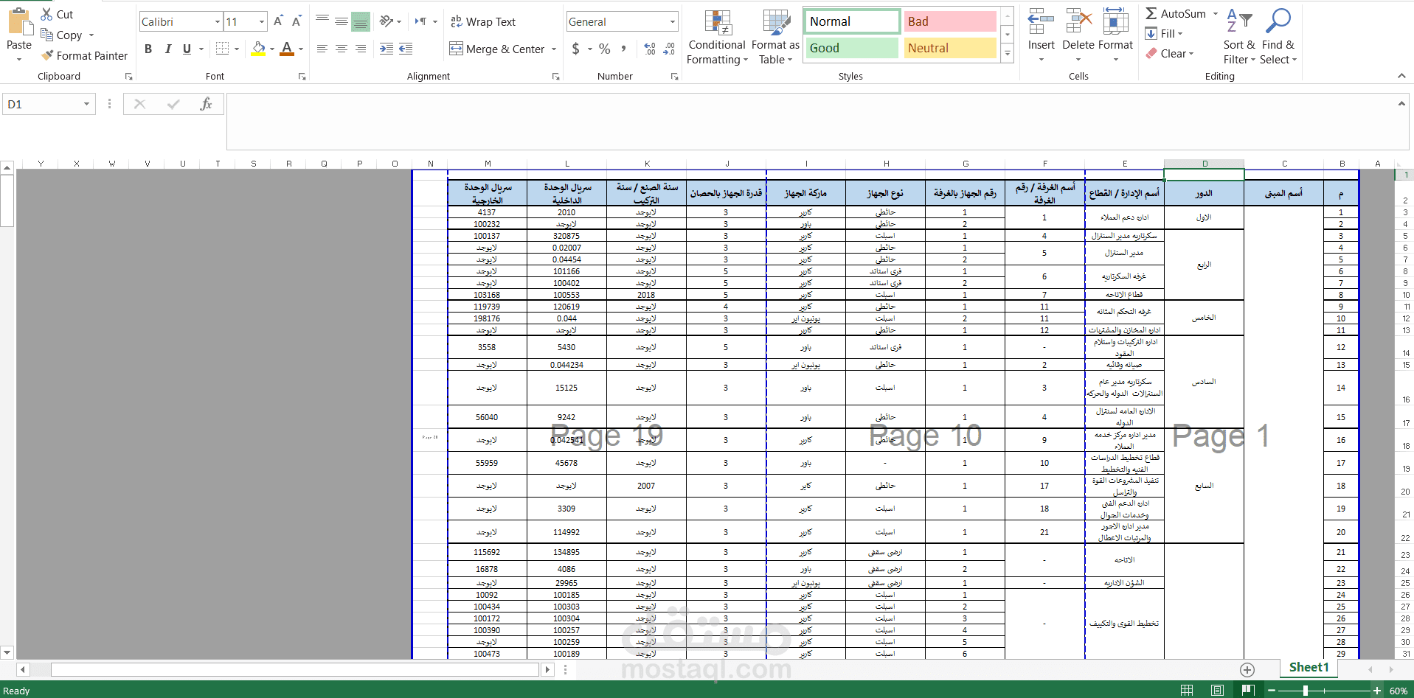Switch to Page Break Preview view
Image resolution: width=1414 pixels, height=698 pixels.
pos(1248,690)
